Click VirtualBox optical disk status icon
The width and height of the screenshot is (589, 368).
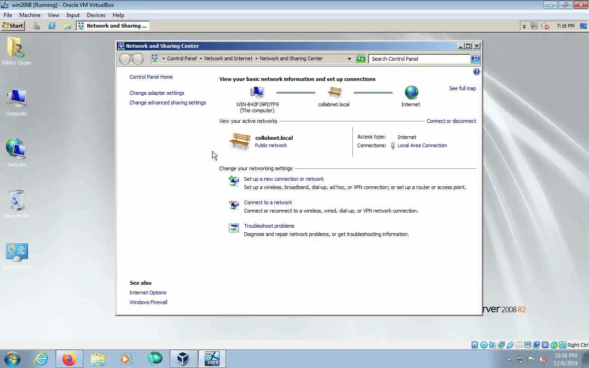pyautogui.click(x=484, y=345)
